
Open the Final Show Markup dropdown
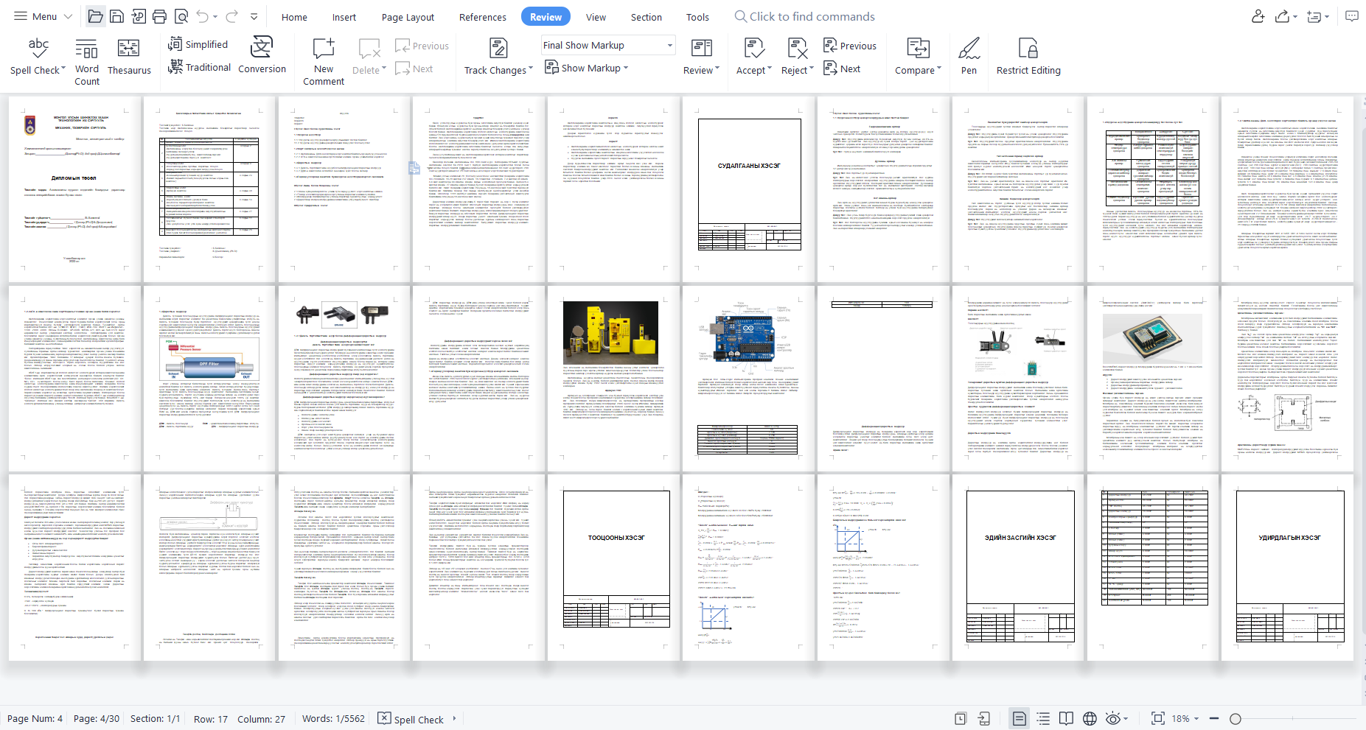608,45
